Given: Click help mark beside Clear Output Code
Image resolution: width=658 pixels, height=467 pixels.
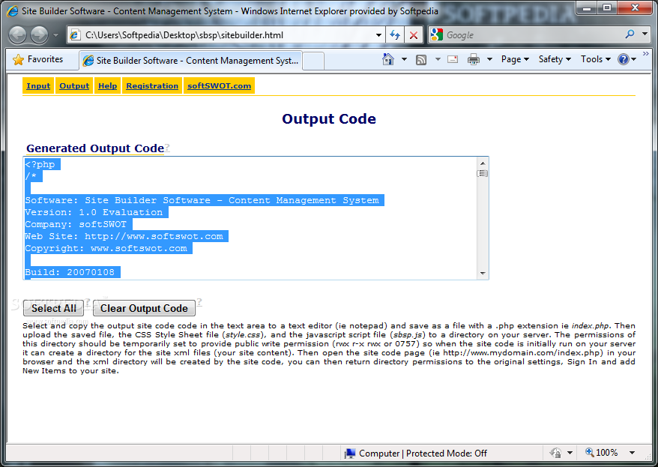Looking at the screenshot, I should (199, 301).
